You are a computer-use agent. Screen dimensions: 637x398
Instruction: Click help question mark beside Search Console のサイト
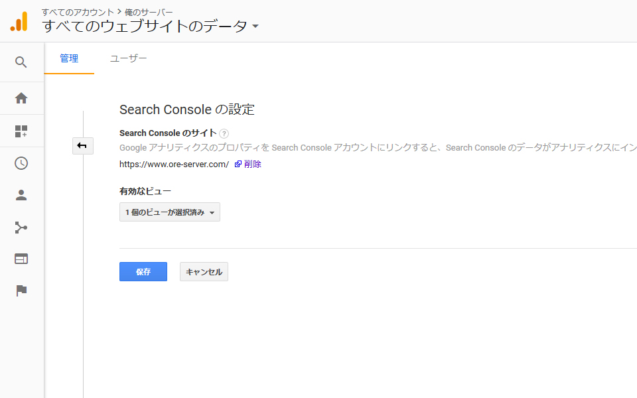tap(224, 133)
